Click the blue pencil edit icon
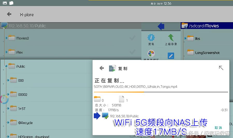 pos(171,56)
